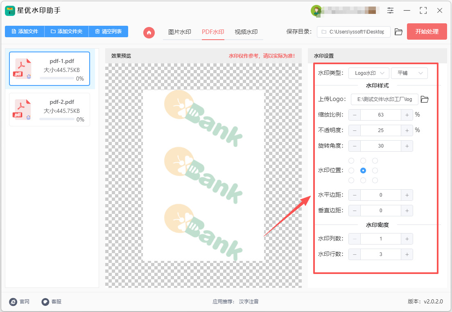
Task: Click the 水印列数 value field showing 1
Action: tap(380, 239)
